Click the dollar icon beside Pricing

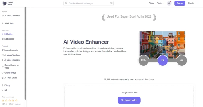pos(3,85)
